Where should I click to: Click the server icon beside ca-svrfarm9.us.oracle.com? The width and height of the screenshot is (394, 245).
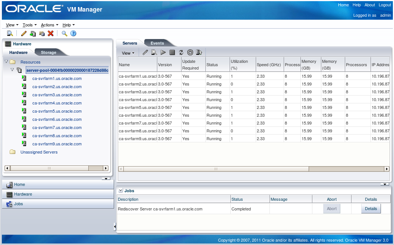tap(24, 144)
